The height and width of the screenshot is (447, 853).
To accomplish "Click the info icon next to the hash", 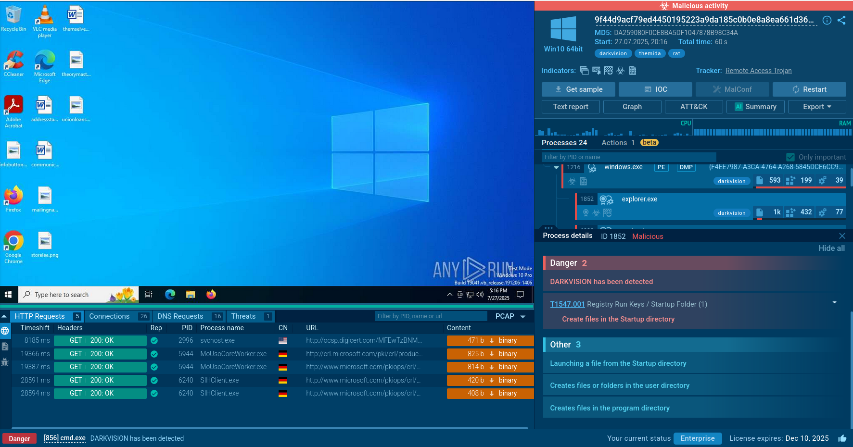I will [x=827, y=20].
